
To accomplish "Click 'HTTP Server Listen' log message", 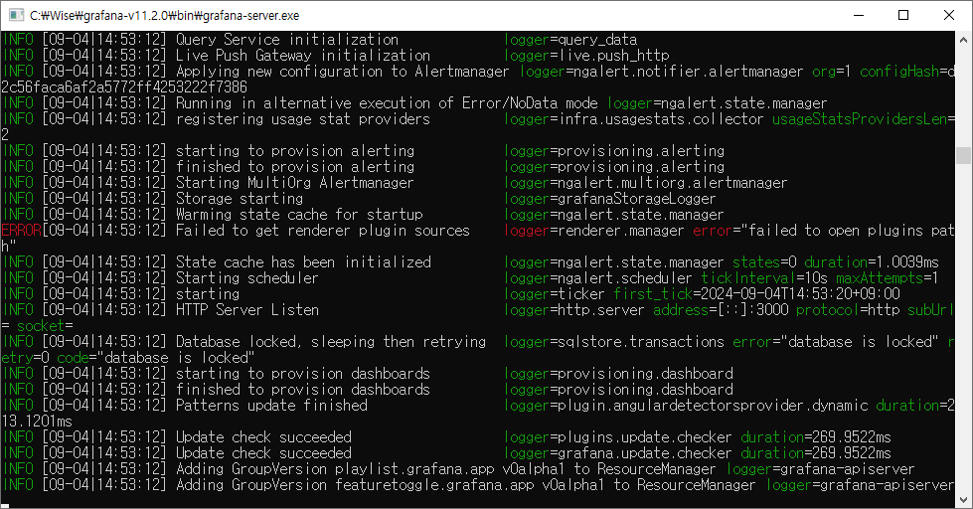I will coord(246,310).
